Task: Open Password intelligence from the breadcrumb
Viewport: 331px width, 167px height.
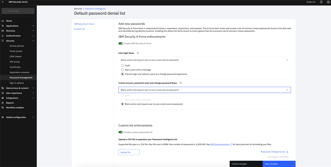Action: pyautogui.click(x=95, y=9)
